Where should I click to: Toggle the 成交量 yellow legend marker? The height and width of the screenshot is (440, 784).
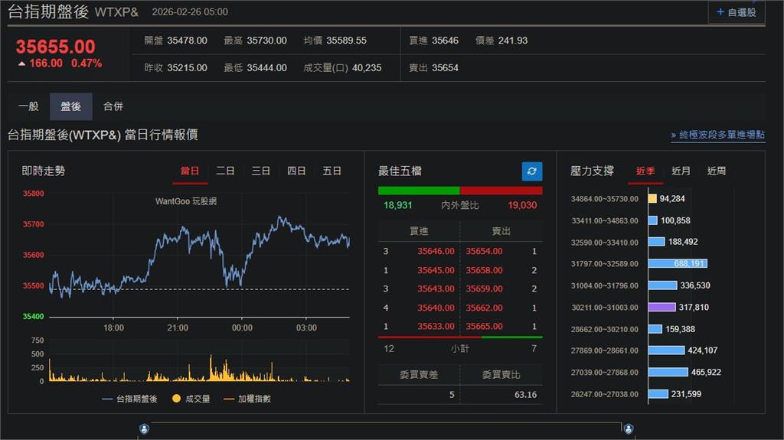pos(176,399)
